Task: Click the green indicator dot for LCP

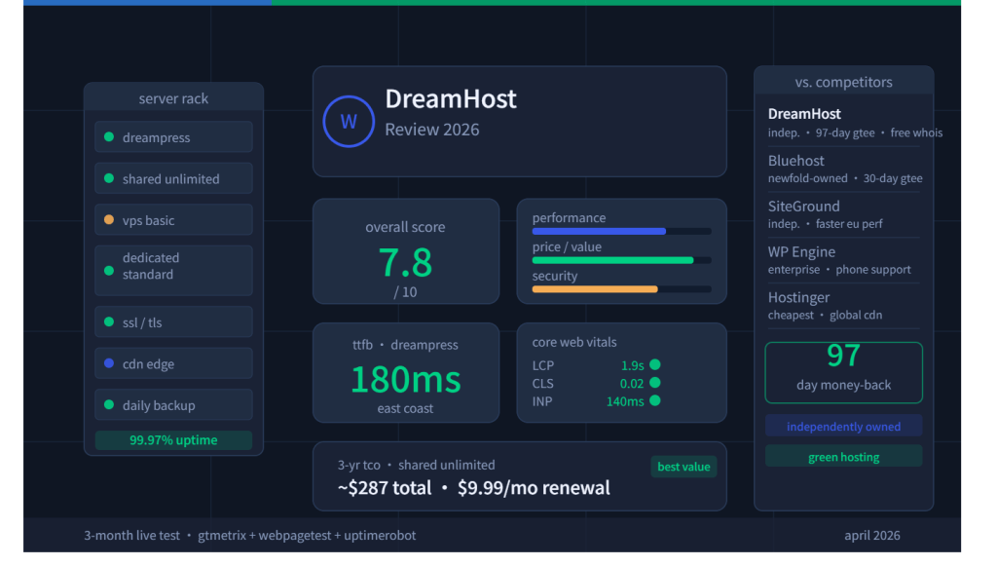Action: pos(655,364)
